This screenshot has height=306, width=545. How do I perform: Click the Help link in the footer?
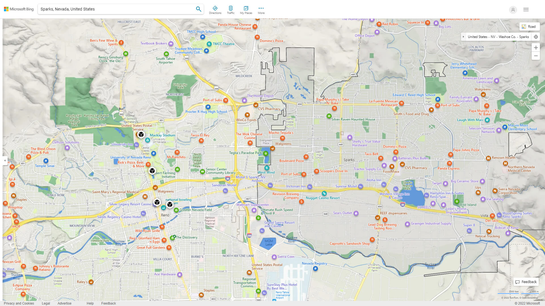tap(90, 303)
